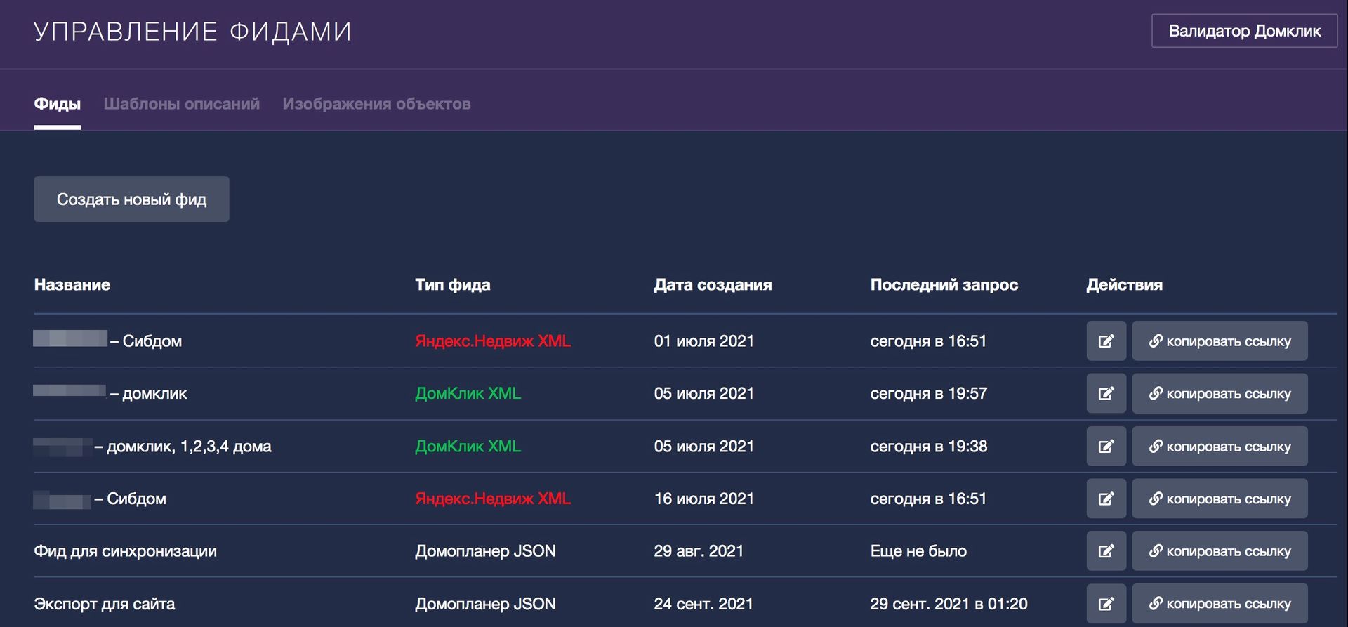Edit the Экспорт для сайта feed
The width and height of the screenshot is (1348, 627).
click(x=1106, y=604)
